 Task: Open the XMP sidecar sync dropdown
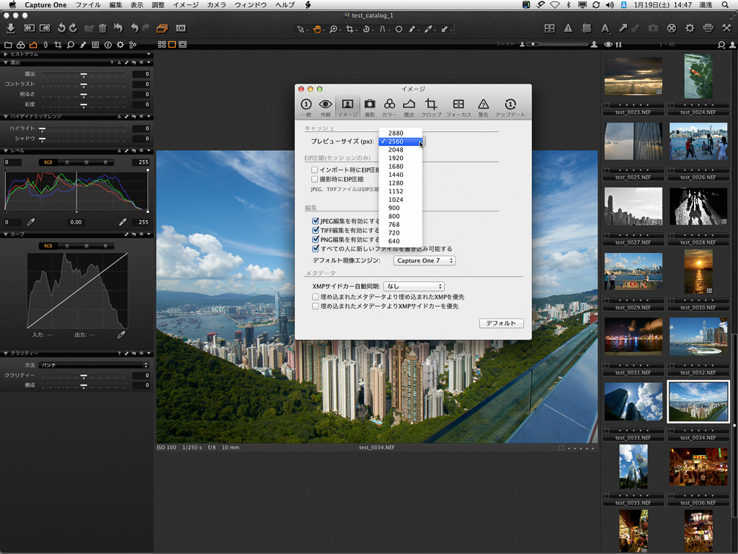click(x=413, y=286)
